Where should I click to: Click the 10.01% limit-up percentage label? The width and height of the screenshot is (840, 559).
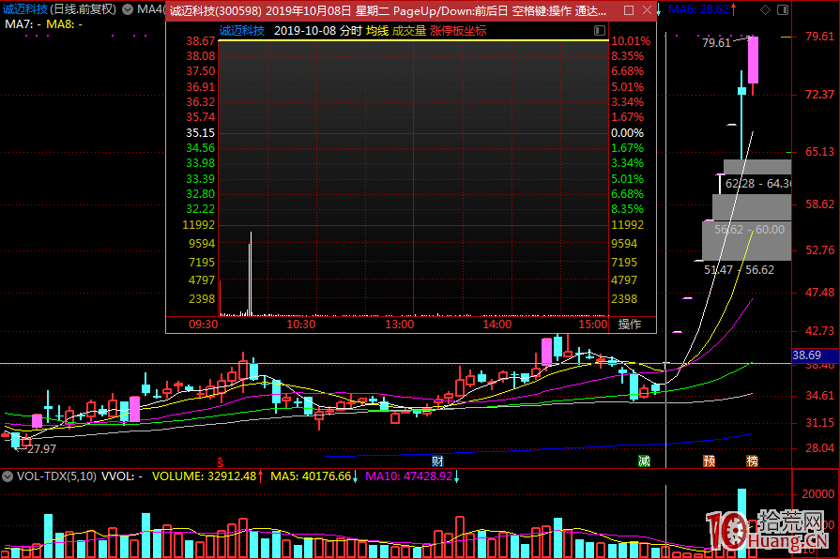tap(631, 41)
